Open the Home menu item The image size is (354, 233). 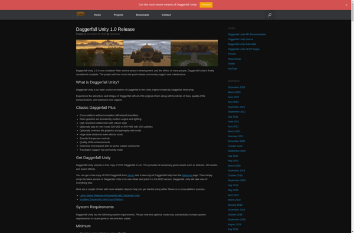click(x=97, y=15)
